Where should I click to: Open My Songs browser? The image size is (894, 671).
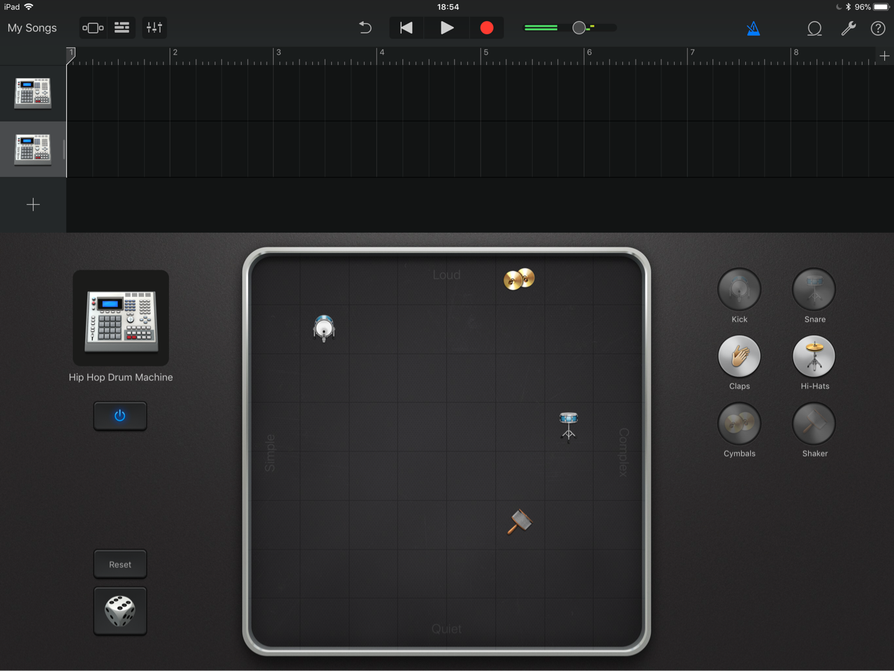[x=32, y=28]
